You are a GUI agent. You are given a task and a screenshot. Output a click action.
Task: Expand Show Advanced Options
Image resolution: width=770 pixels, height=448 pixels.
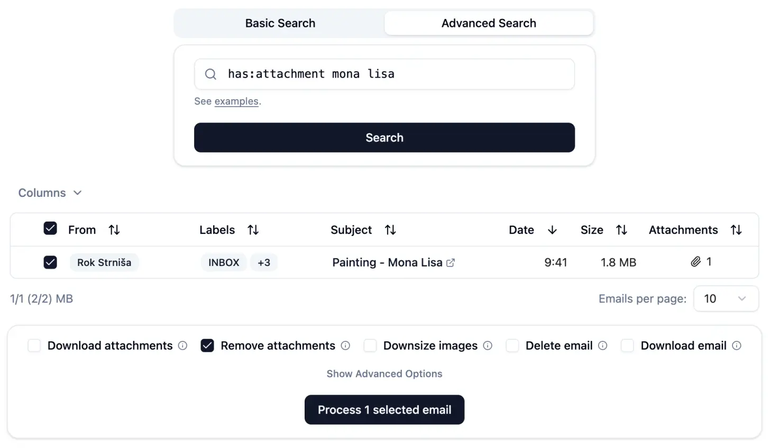point(384,374)
